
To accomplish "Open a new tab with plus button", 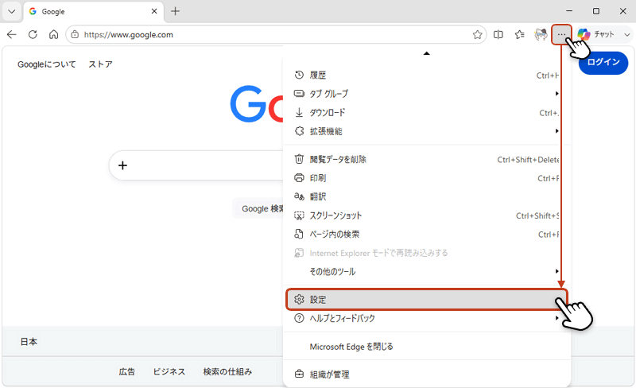I will (x=175, y=11).
